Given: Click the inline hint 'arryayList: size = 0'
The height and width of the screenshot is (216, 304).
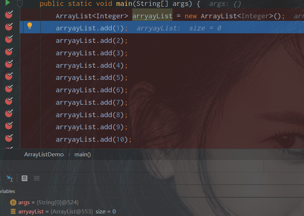Looking at the screenshot, I should point(179,28).
